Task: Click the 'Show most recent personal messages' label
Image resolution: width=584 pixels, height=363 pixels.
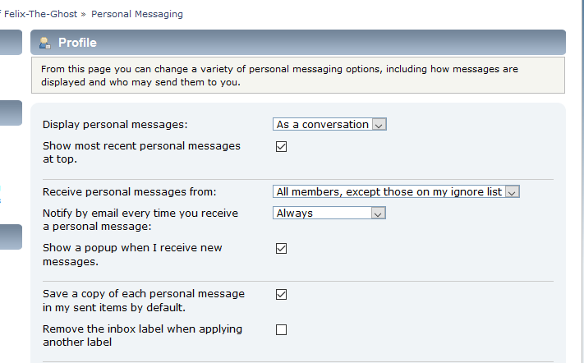Action: [x=141, y=152]
